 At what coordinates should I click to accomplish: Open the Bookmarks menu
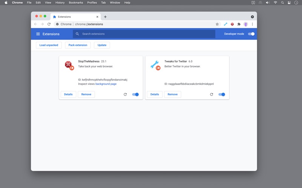76,3
